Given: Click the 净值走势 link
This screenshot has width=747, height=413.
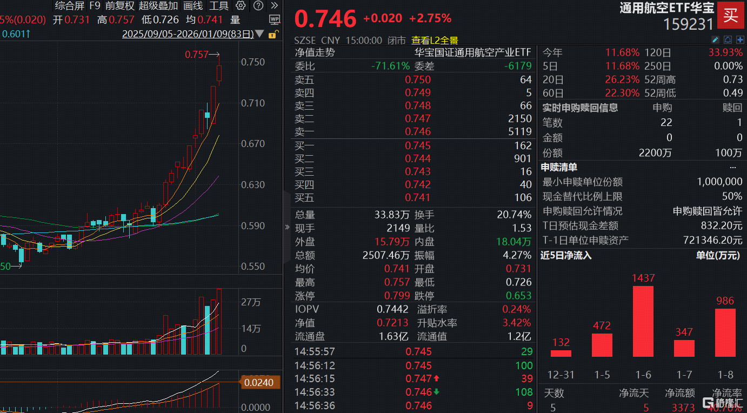Looking at the screenshot, I should pos(315,52).
